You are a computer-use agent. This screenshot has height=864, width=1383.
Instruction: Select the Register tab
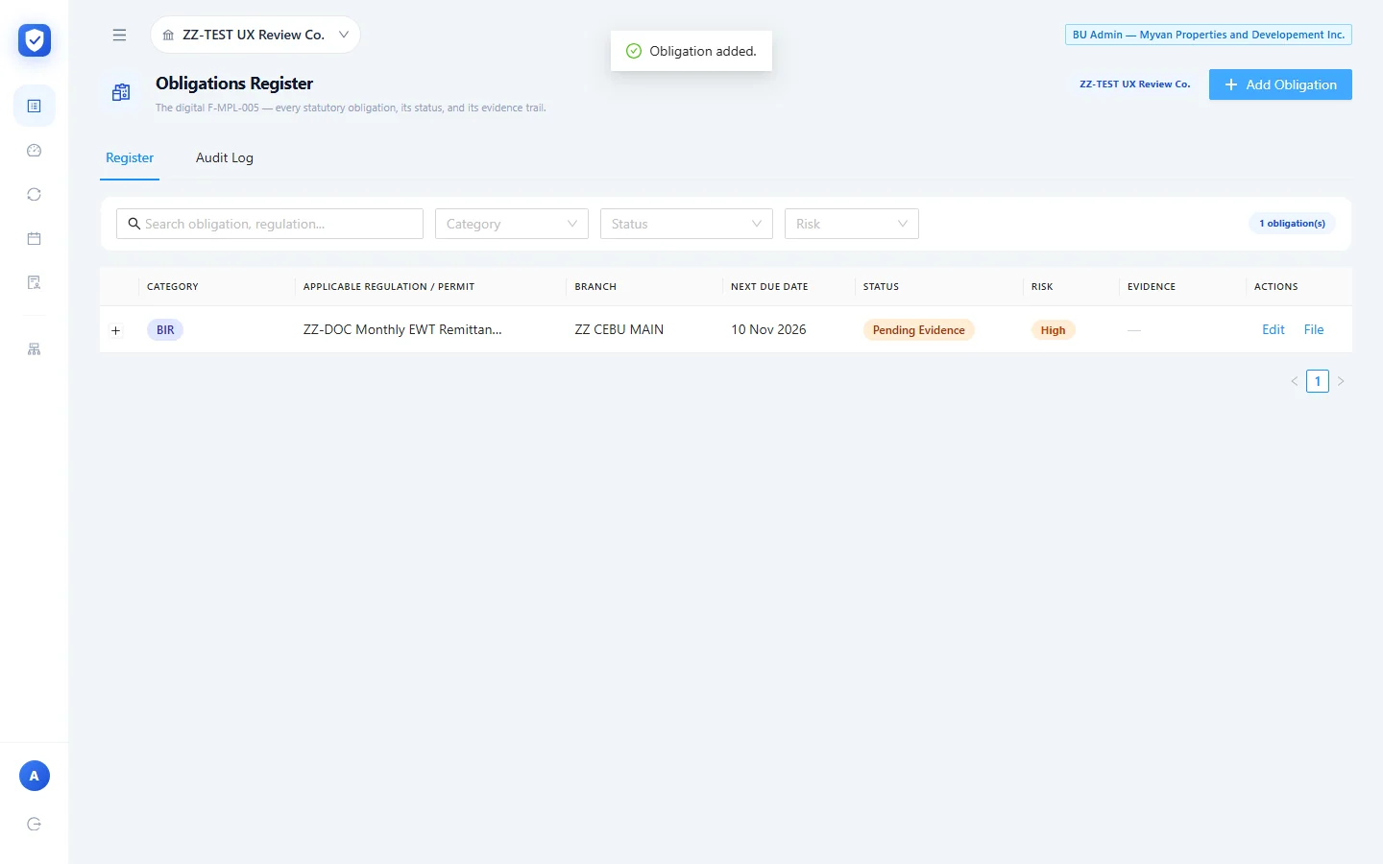(130, 157)
